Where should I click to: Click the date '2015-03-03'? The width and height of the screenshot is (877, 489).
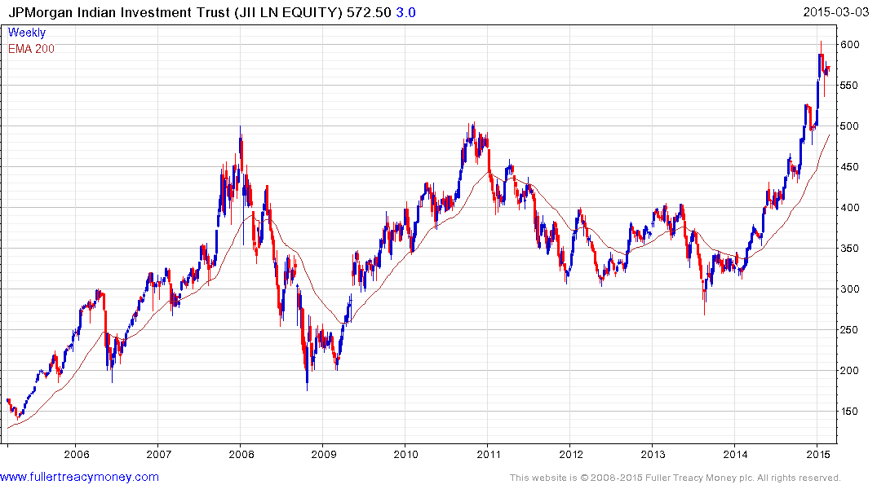point(835,11)
